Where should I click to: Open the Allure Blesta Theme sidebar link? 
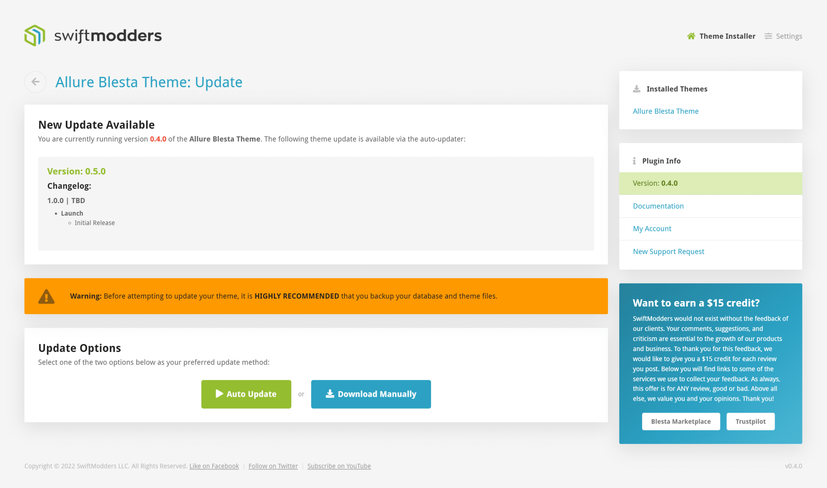click(665, 111)
